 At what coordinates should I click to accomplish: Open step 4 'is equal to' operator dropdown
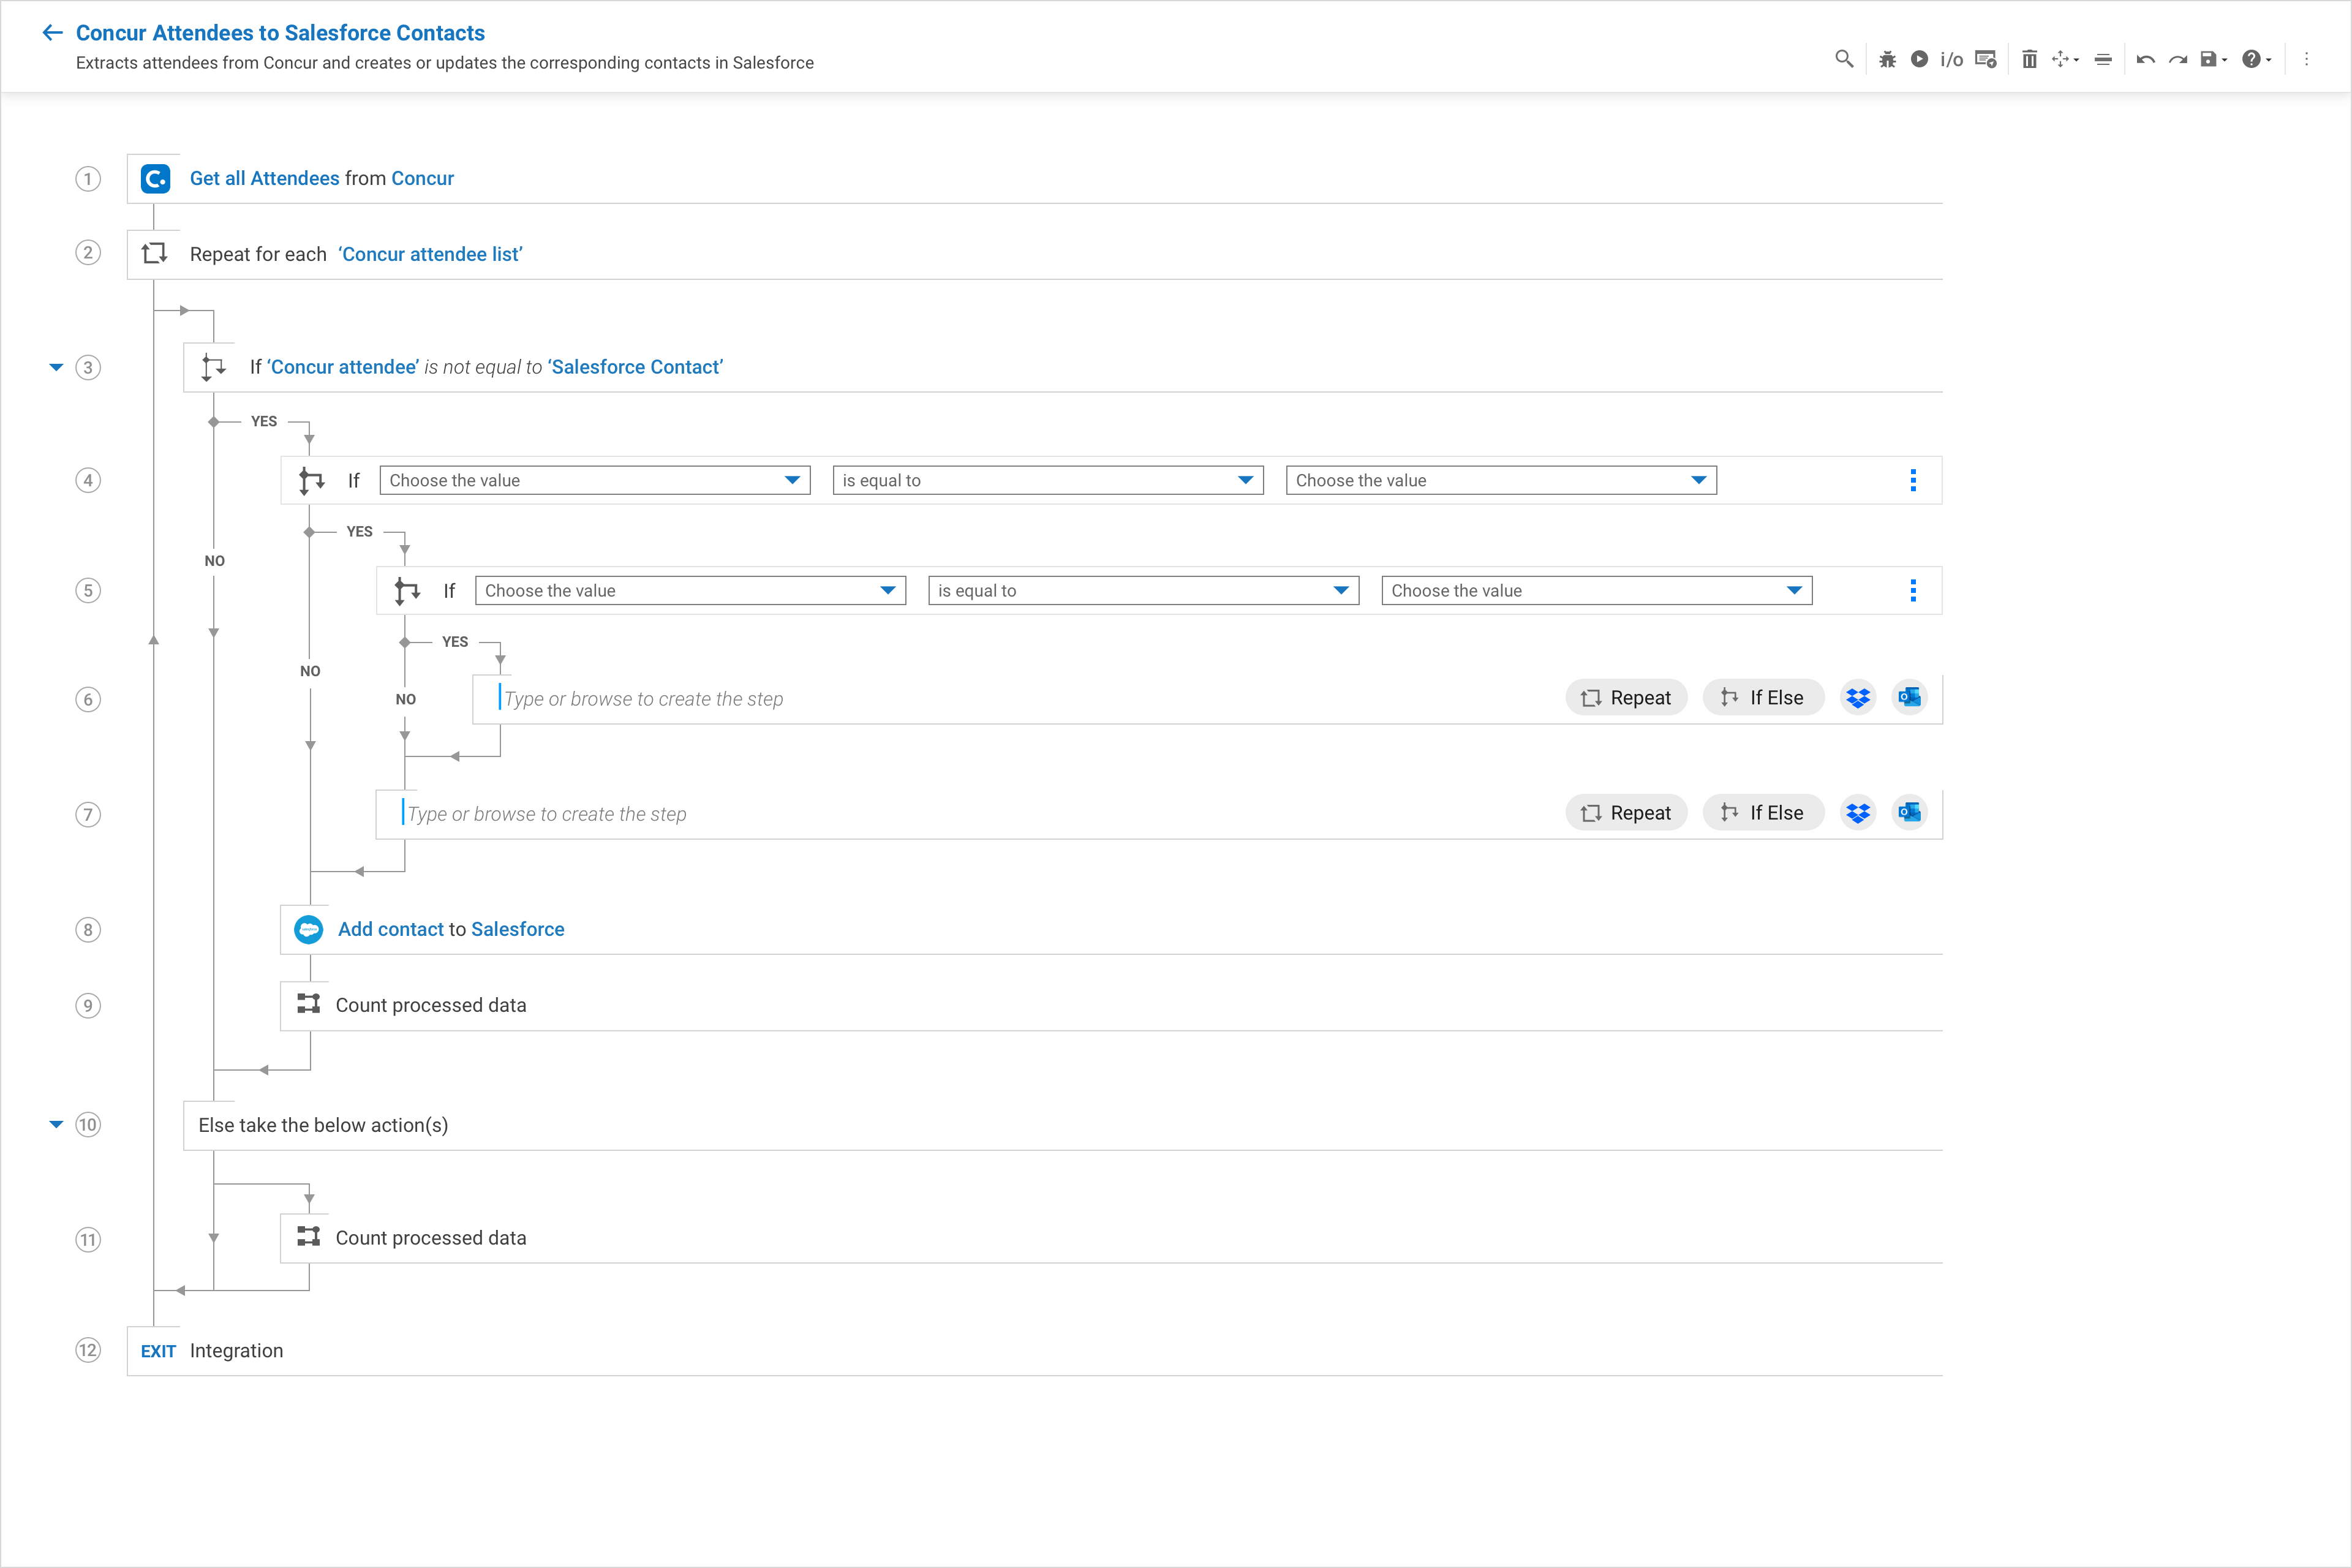[x=1048, y=480]
